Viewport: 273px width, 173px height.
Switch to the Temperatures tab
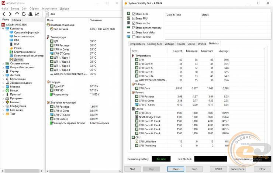tap(137, 44)
